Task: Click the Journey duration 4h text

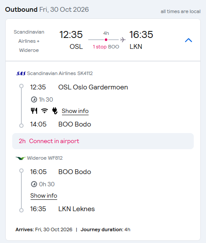Action: click(x=106, y=229)
